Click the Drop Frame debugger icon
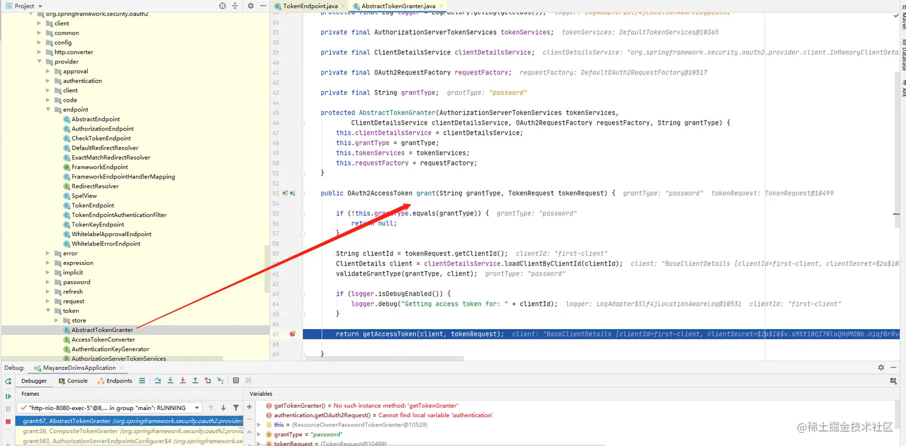906x446 pixels. (208, 381)
